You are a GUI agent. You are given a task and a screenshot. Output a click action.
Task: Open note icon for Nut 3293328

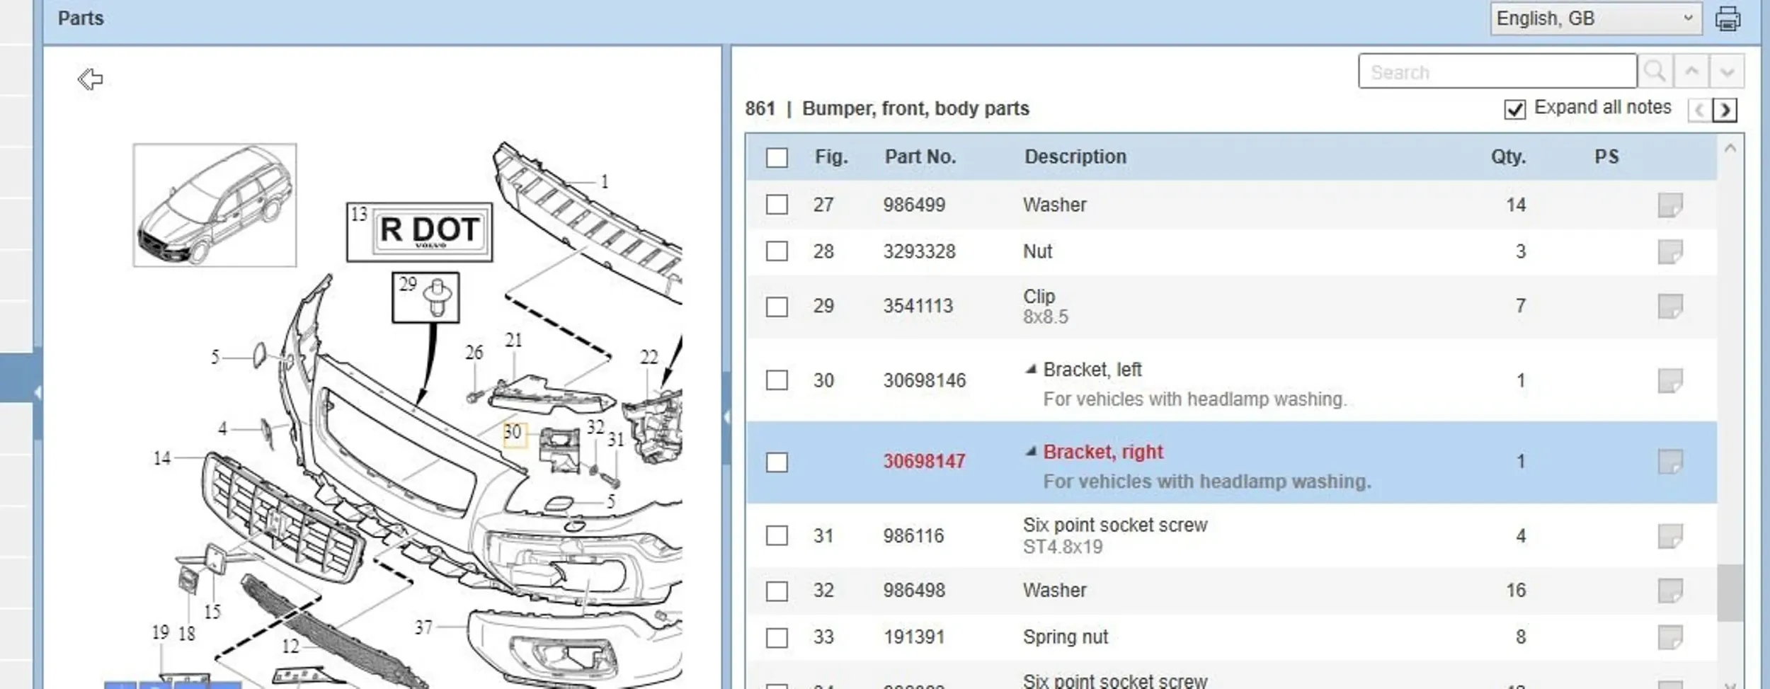[1670, 252]
